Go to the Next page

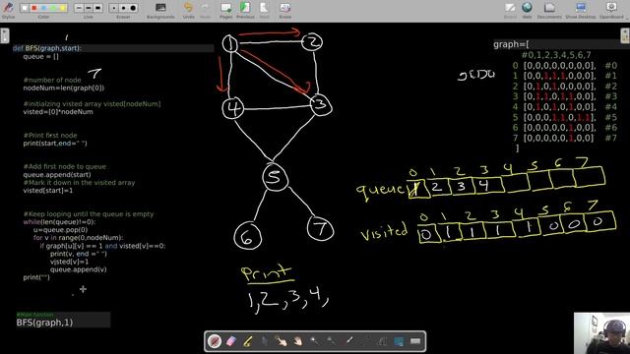click(264, 10)
